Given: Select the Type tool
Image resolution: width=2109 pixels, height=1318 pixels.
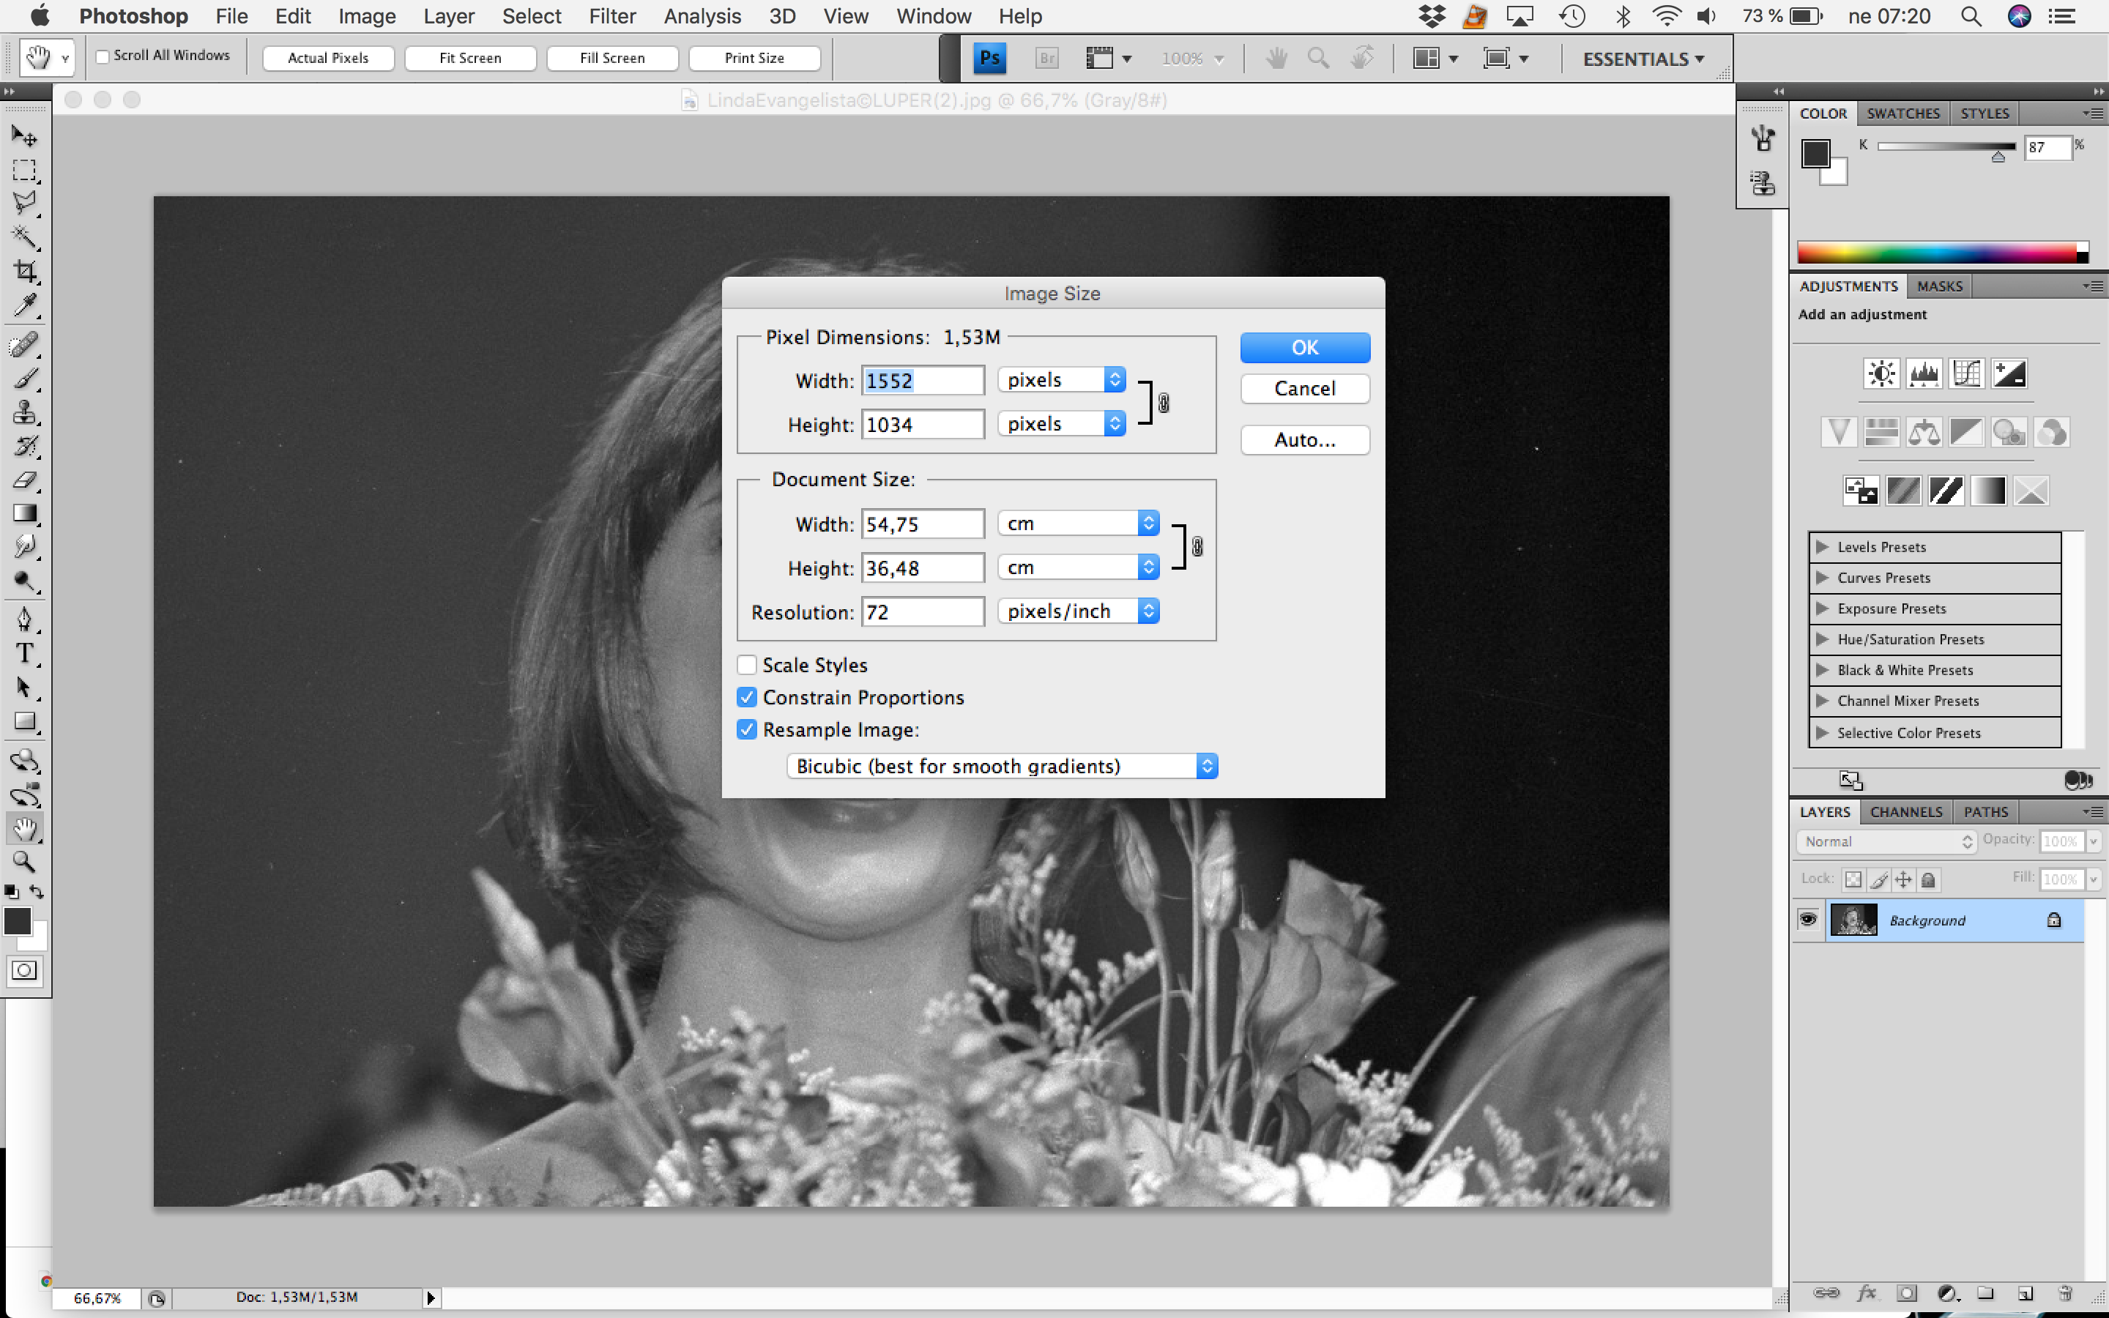Looking at the screenshot, I should coord(24,653).
